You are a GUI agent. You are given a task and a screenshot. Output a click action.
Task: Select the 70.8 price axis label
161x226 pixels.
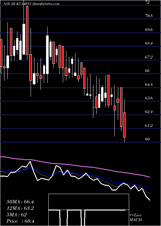(149, 16)
